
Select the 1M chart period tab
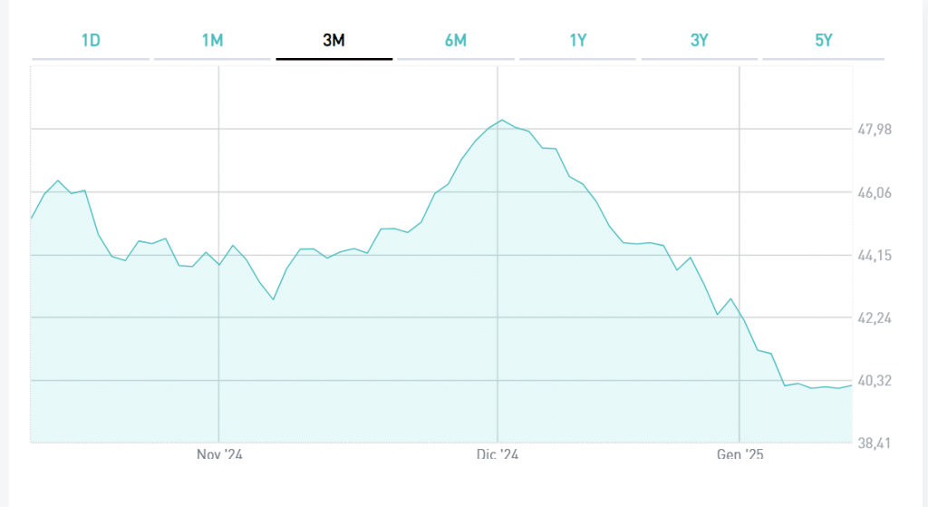point(212,40)
